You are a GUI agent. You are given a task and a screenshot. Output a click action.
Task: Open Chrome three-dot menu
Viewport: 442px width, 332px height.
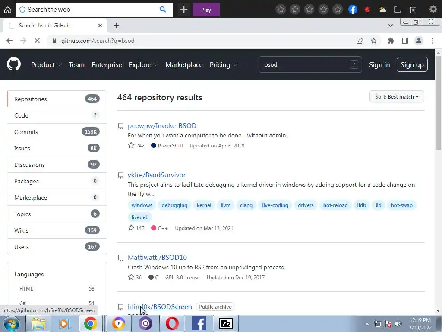click(433, 41)
